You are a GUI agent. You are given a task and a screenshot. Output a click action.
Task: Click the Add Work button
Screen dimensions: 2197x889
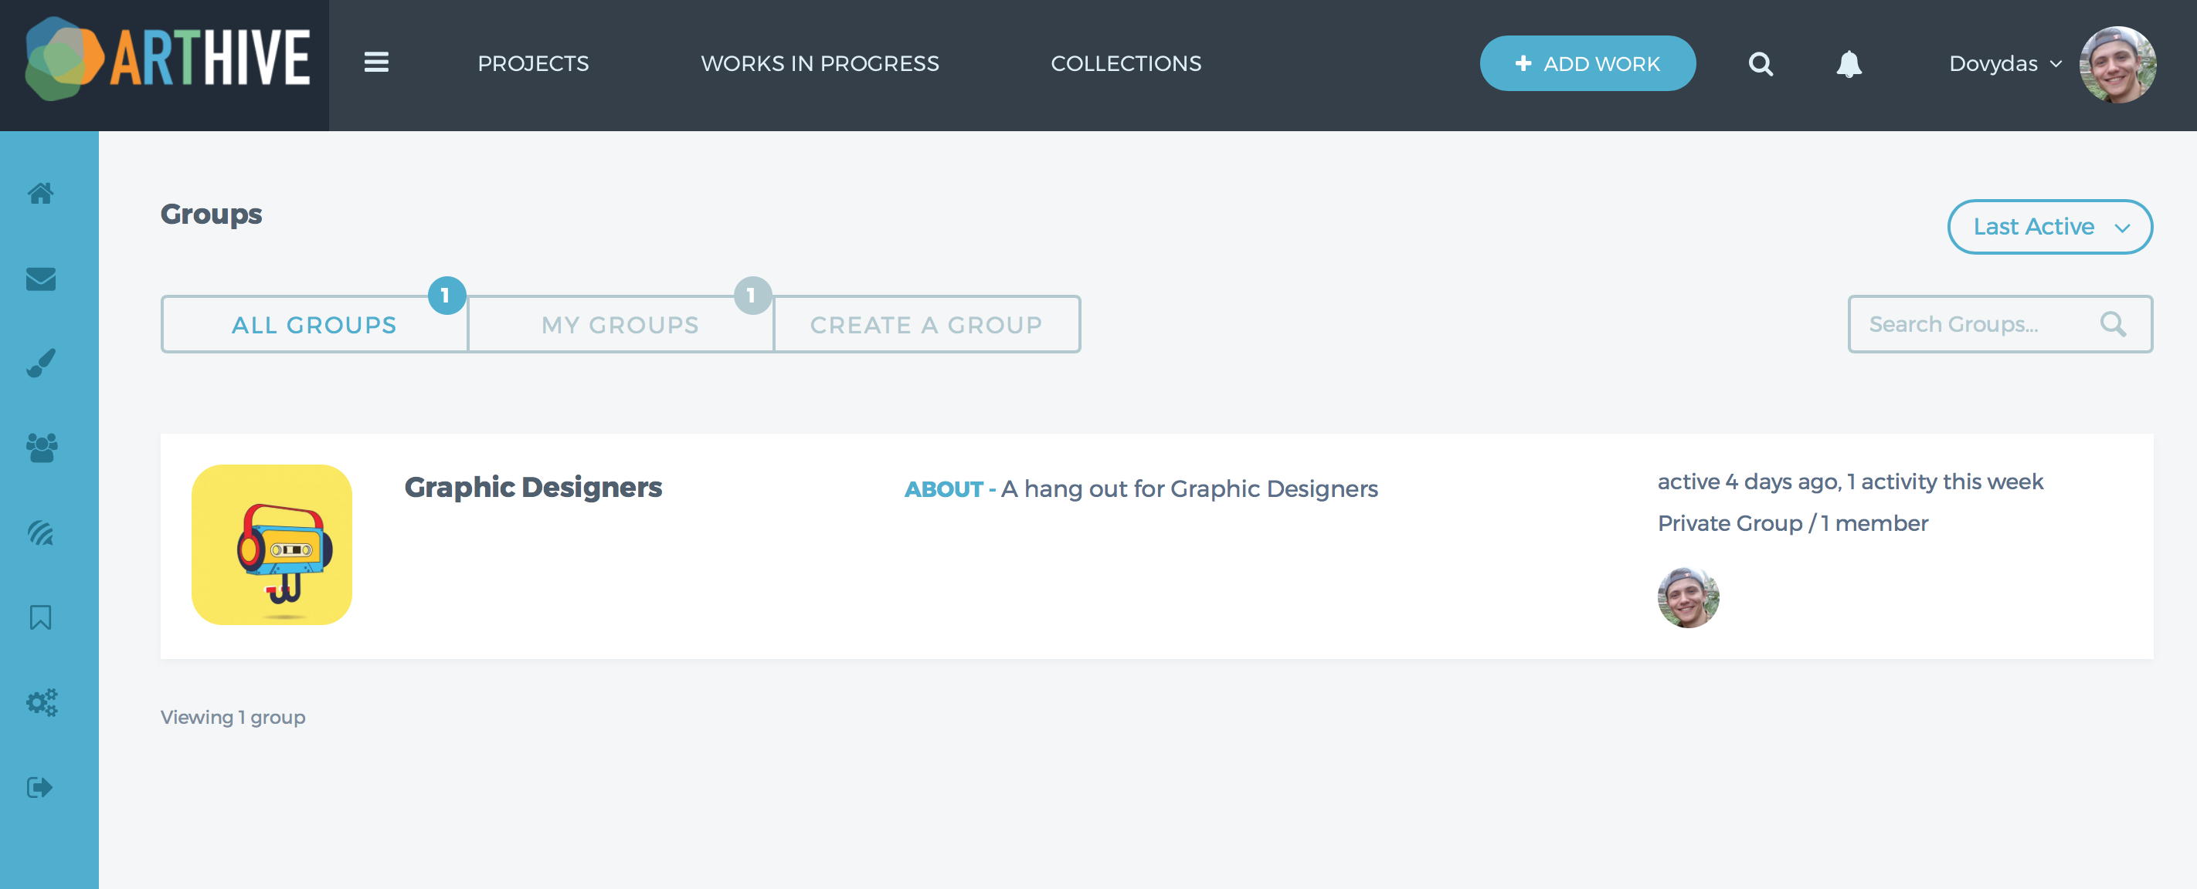(x=1587, y=63)
